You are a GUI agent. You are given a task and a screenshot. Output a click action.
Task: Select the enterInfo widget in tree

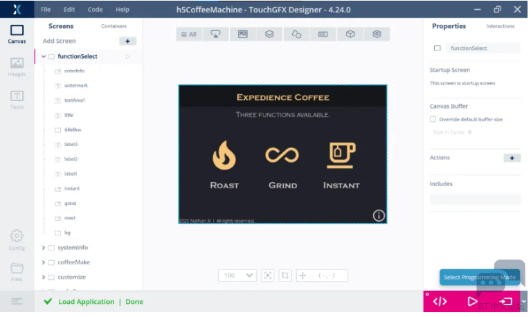(74, 71)
